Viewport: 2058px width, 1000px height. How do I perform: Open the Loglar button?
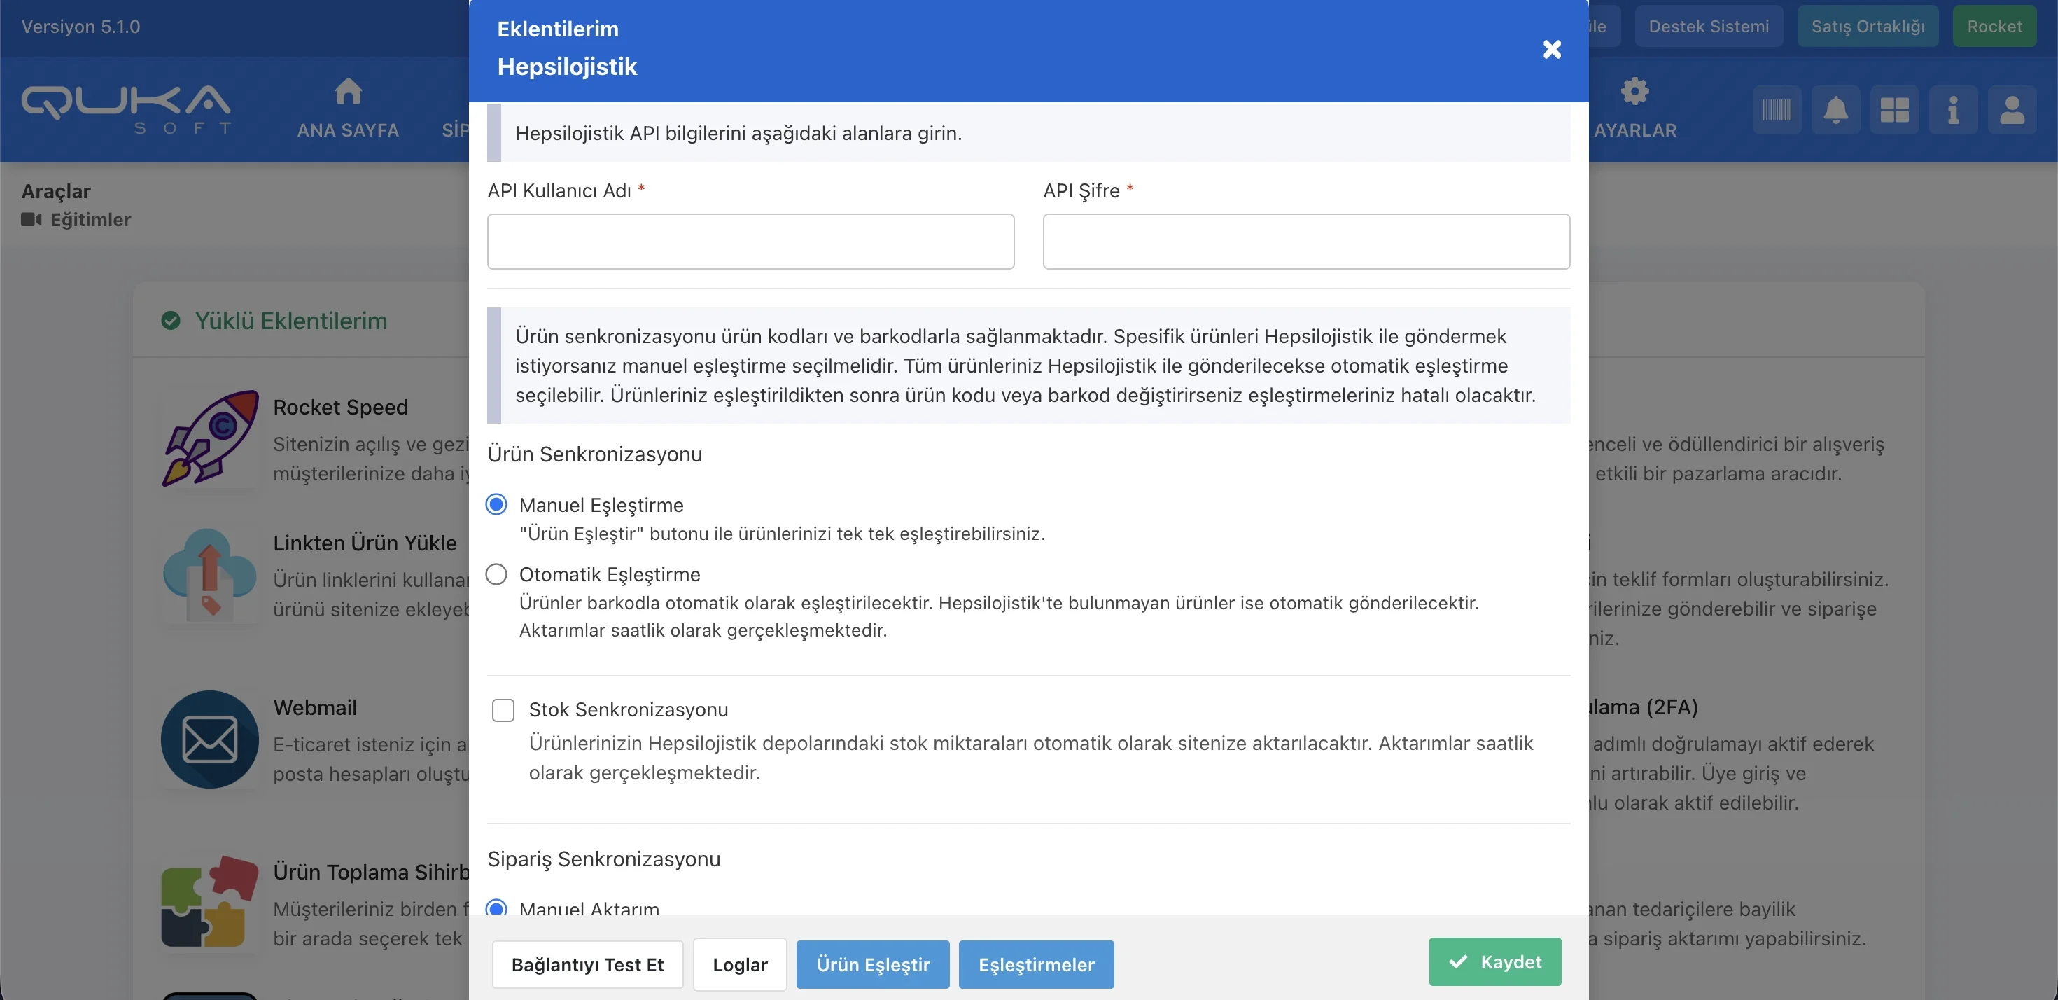point(740,965)
